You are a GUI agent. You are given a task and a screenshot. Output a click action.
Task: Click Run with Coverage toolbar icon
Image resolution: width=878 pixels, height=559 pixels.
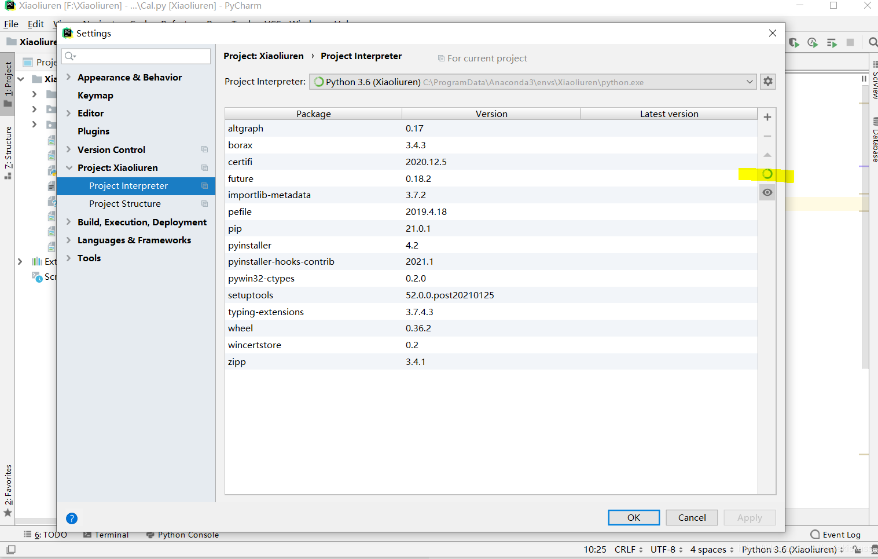(794, 42)
